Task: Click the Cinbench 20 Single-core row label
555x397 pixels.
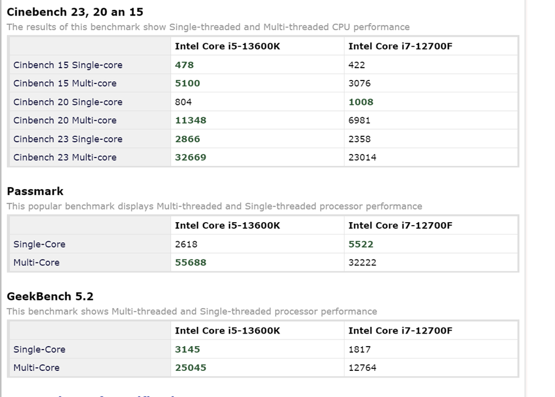Action: [68, 103]
